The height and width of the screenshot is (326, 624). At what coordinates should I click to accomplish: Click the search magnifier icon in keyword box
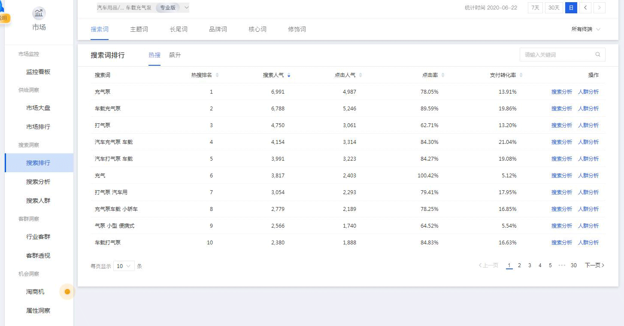pos(598,55)
